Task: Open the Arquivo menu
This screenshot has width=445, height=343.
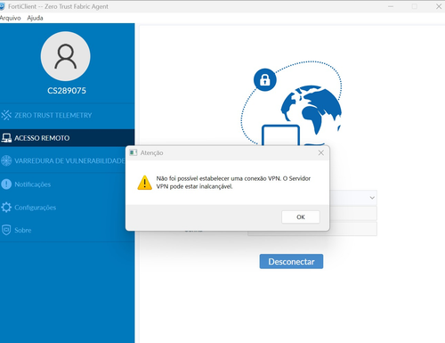Action: pos(11,18)
